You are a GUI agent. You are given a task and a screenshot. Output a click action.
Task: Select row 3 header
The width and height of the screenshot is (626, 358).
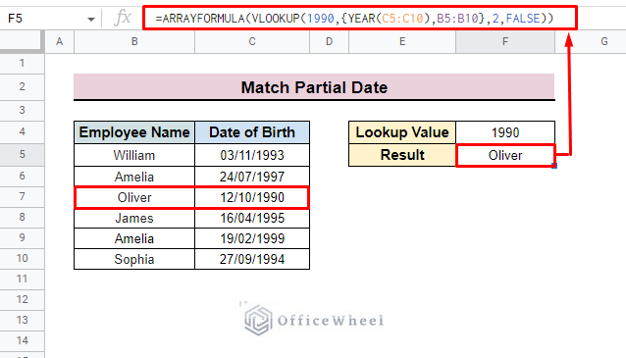point(22,110)
